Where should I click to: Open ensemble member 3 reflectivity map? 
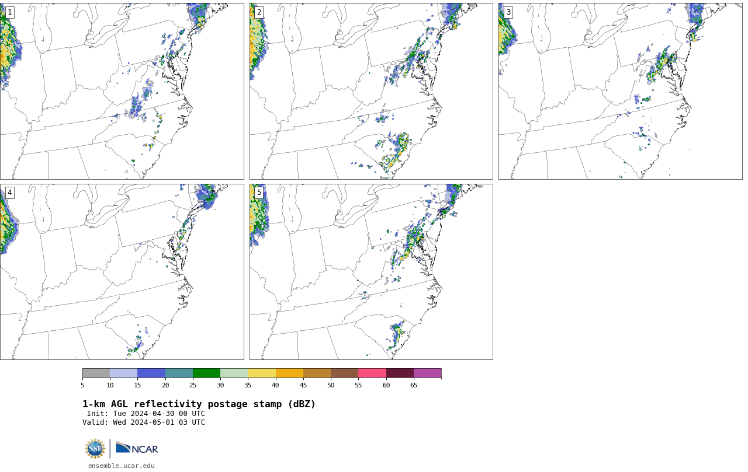pos(620,91)
